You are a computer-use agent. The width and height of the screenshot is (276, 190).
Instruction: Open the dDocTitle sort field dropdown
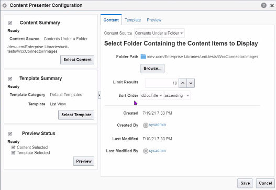[x=152, y=95]
